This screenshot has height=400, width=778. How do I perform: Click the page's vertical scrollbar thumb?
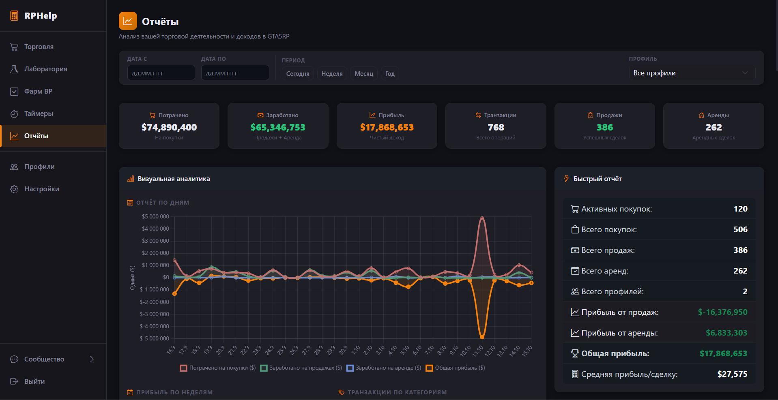(776, 36)
